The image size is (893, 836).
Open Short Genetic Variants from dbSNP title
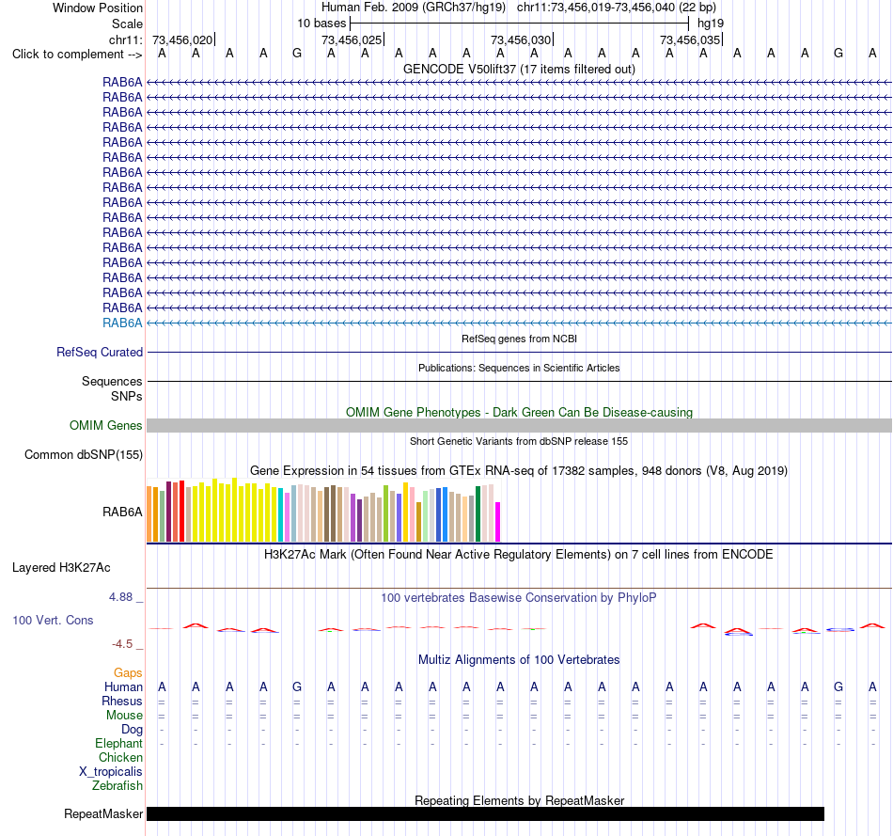[519, 442]
